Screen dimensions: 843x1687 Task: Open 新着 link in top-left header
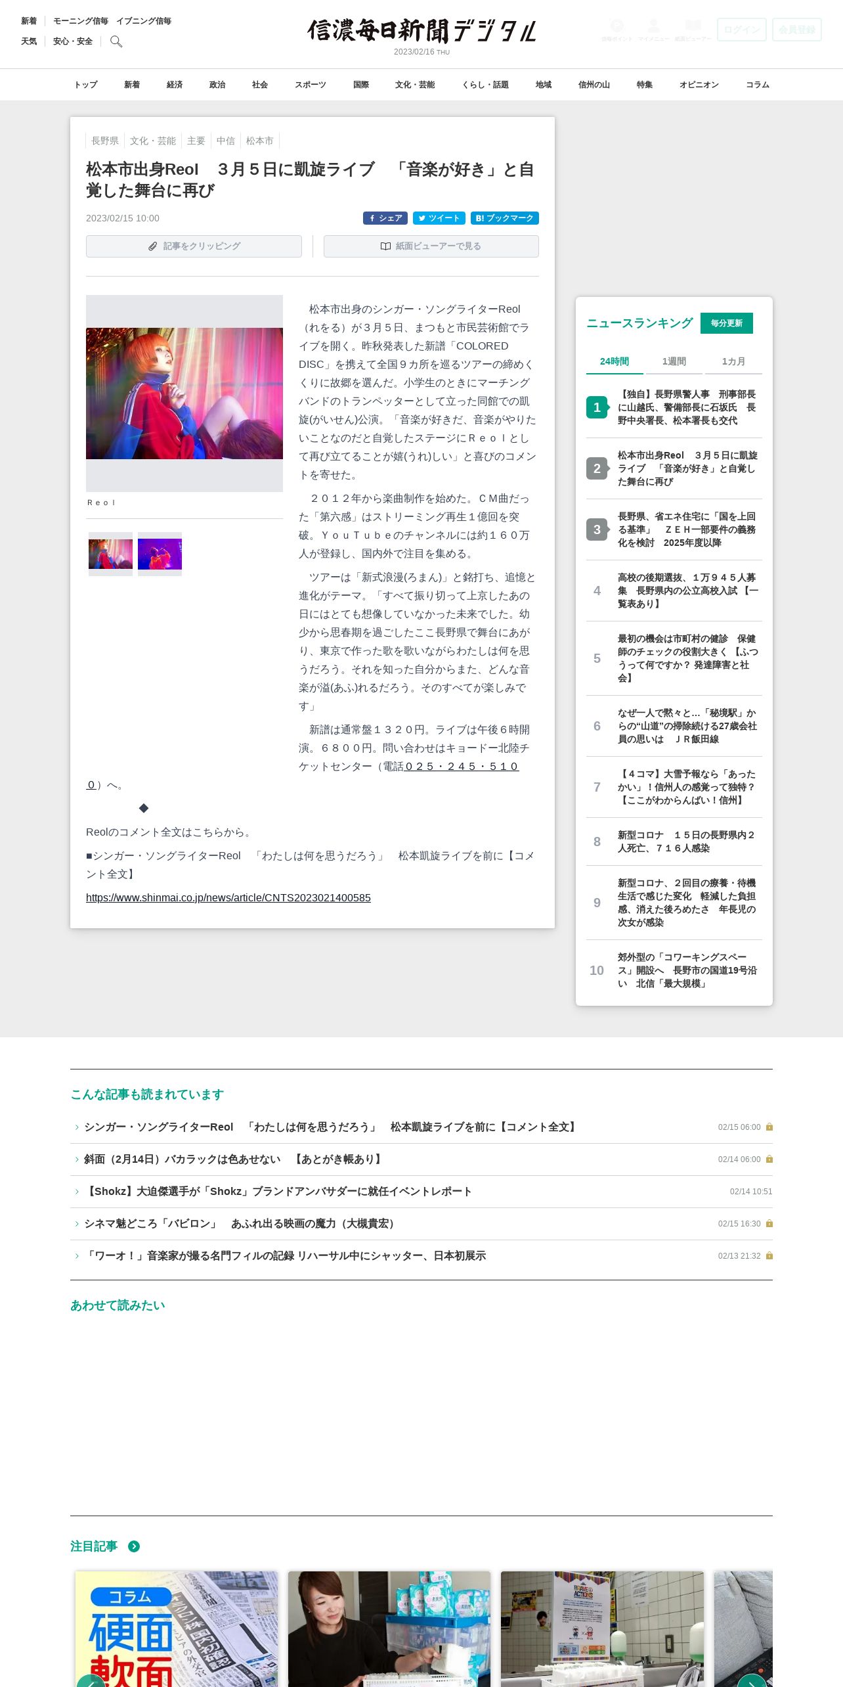coord(29,21)
